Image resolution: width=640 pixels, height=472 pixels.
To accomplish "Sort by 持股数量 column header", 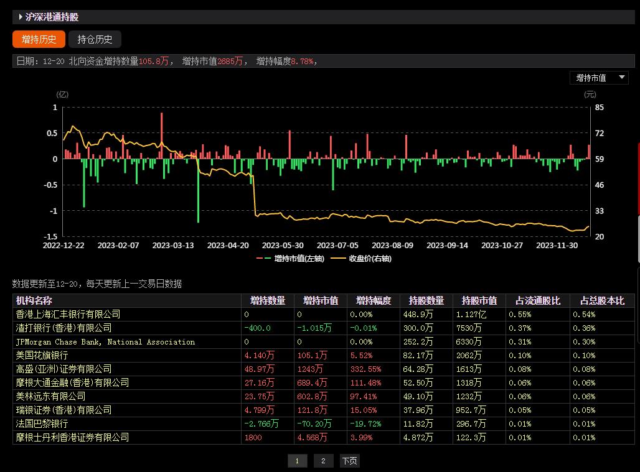I will coord(426,301).
